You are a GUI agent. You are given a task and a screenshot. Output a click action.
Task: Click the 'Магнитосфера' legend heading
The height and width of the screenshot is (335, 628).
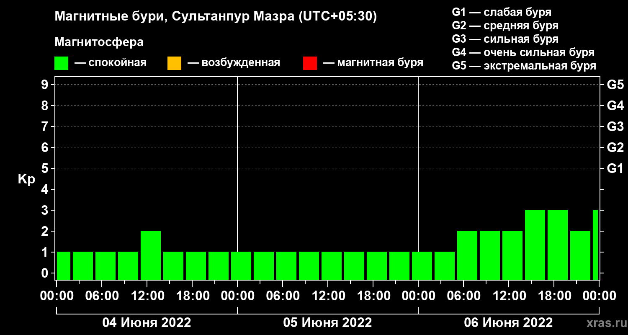pyautogui.click(x=99, y=42)
